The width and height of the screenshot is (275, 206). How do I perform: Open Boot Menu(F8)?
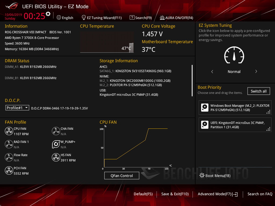pos(218,175)
